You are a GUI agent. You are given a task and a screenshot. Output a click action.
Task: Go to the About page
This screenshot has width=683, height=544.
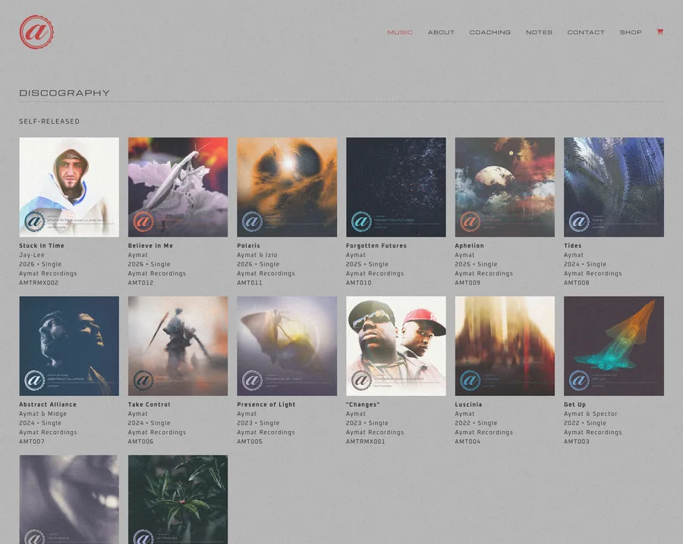441,32
